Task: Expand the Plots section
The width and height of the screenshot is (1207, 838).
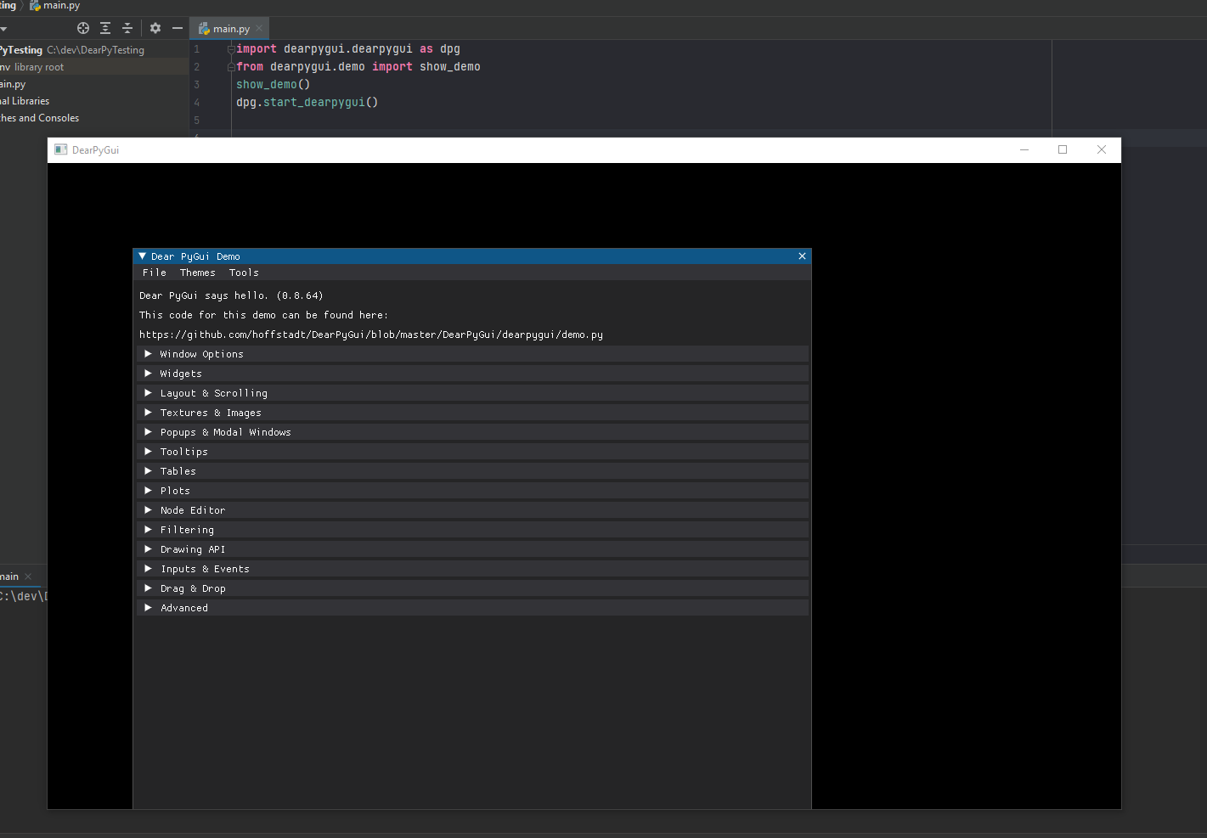Action: point(175,491)
